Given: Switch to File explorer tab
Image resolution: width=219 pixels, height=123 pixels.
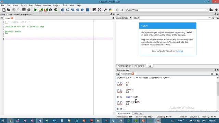Looking at the screenshot, I should 139,66.
